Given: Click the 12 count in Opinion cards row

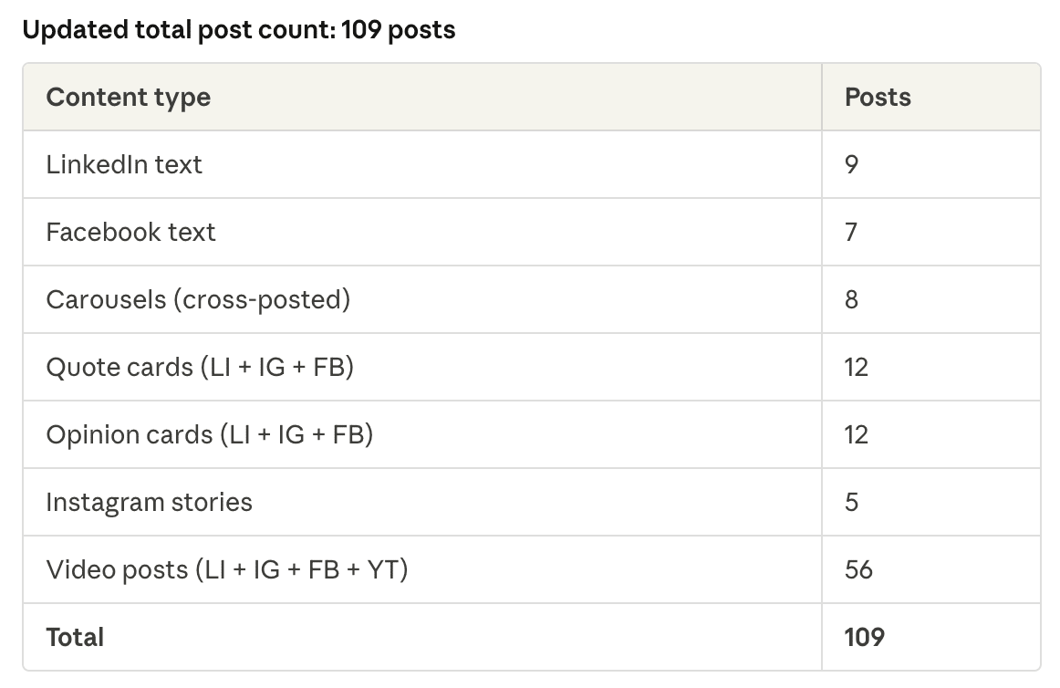Looking at the screenshot, I should pos(857,434).
